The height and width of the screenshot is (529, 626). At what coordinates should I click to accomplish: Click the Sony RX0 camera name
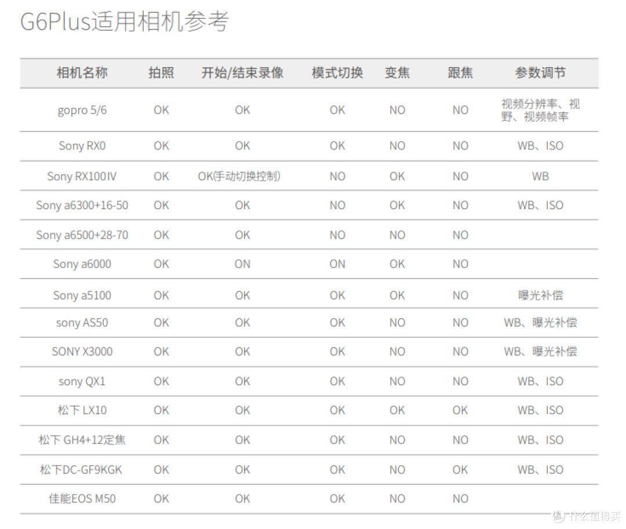[82, 146]
